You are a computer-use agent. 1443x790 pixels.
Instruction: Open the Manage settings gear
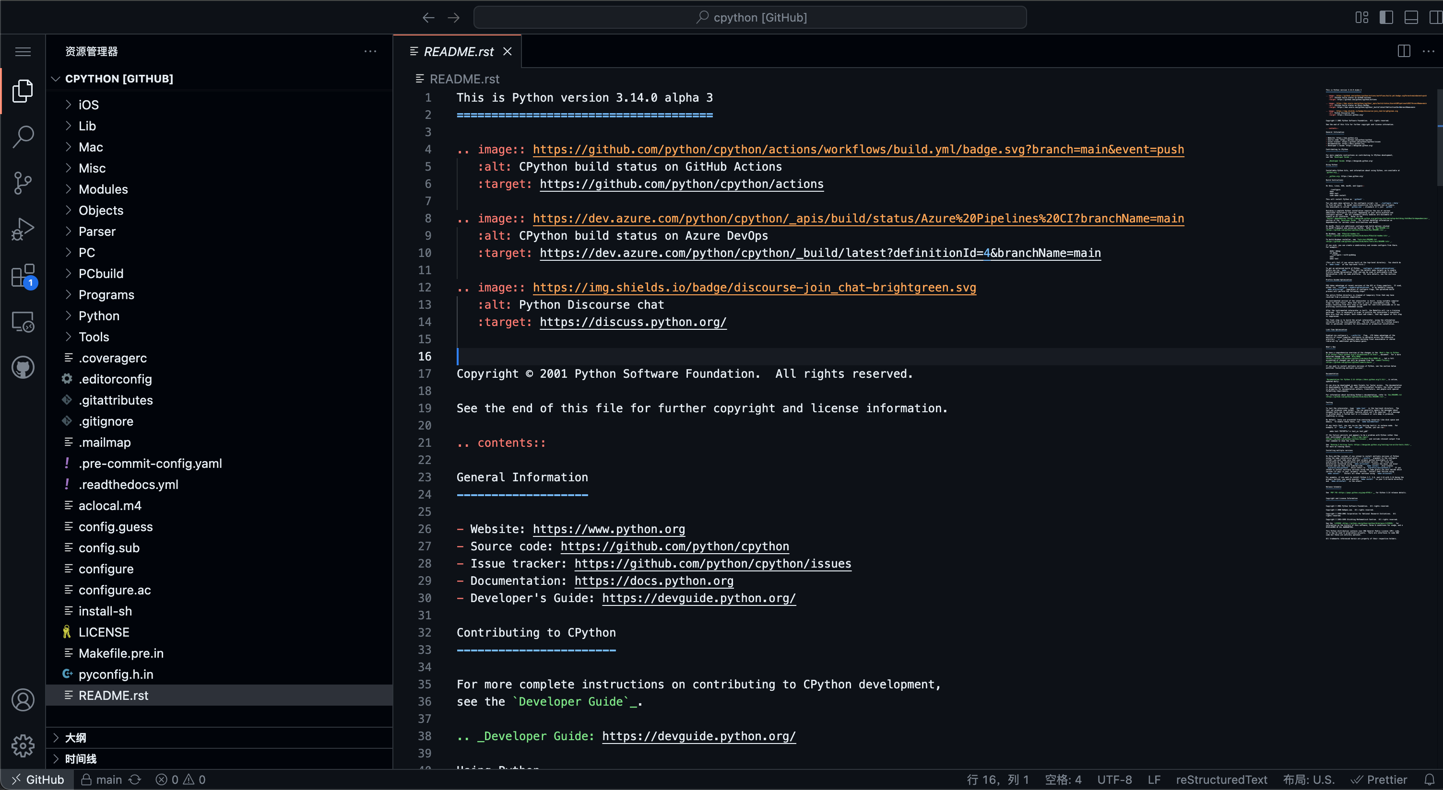(x=23, y=746)
